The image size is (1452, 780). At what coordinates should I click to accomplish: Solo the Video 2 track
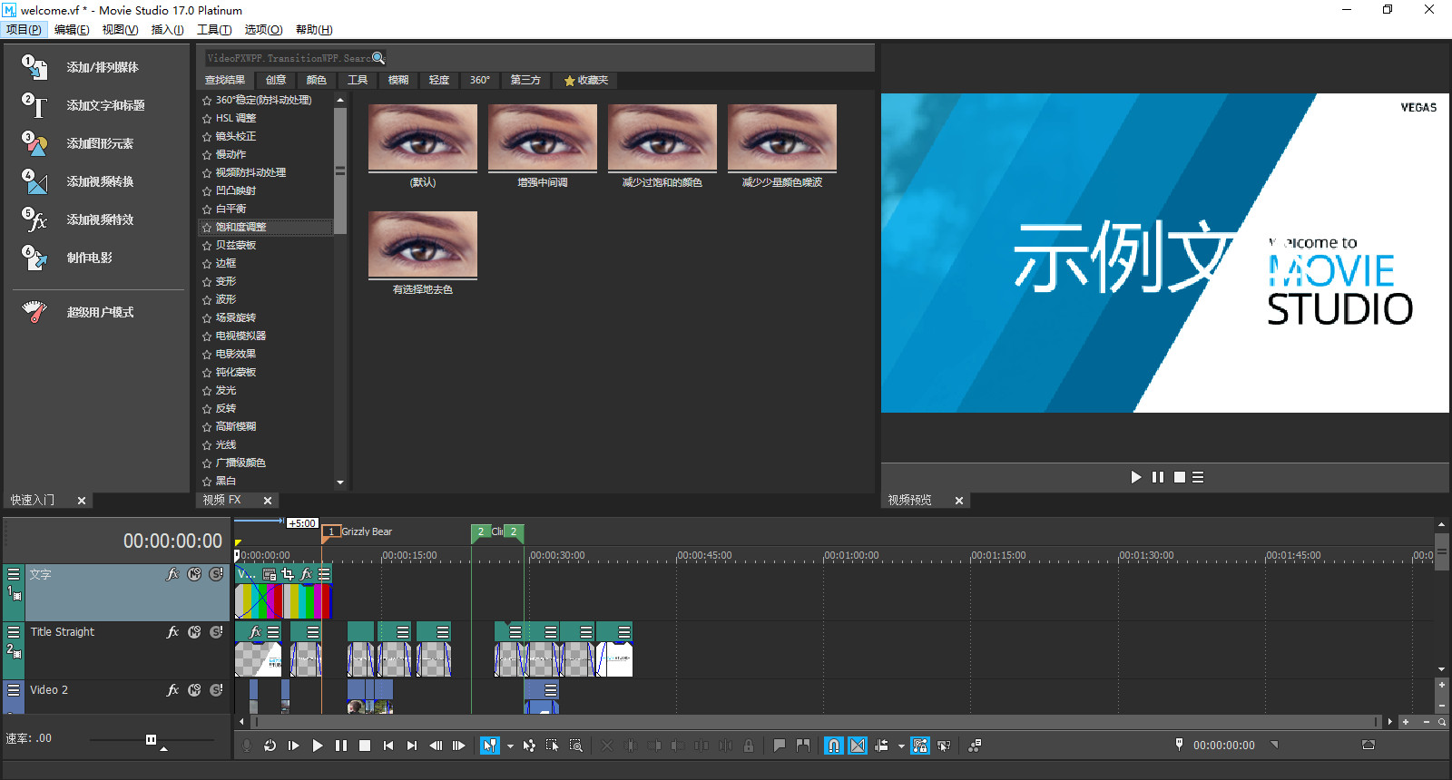click(216, 690)
